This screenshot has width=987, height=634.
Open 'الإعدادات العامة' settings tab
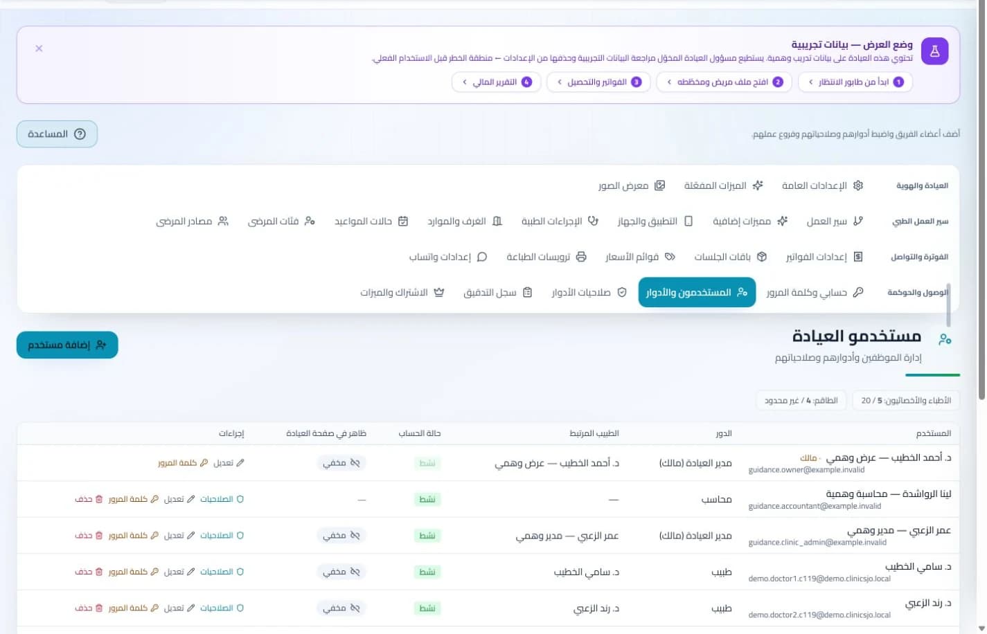point(822,185)
